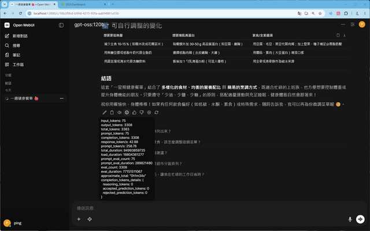Viewport: 370px width, 231px height.
Task: Give thumbs down to the response
Action: coord(142,113)
